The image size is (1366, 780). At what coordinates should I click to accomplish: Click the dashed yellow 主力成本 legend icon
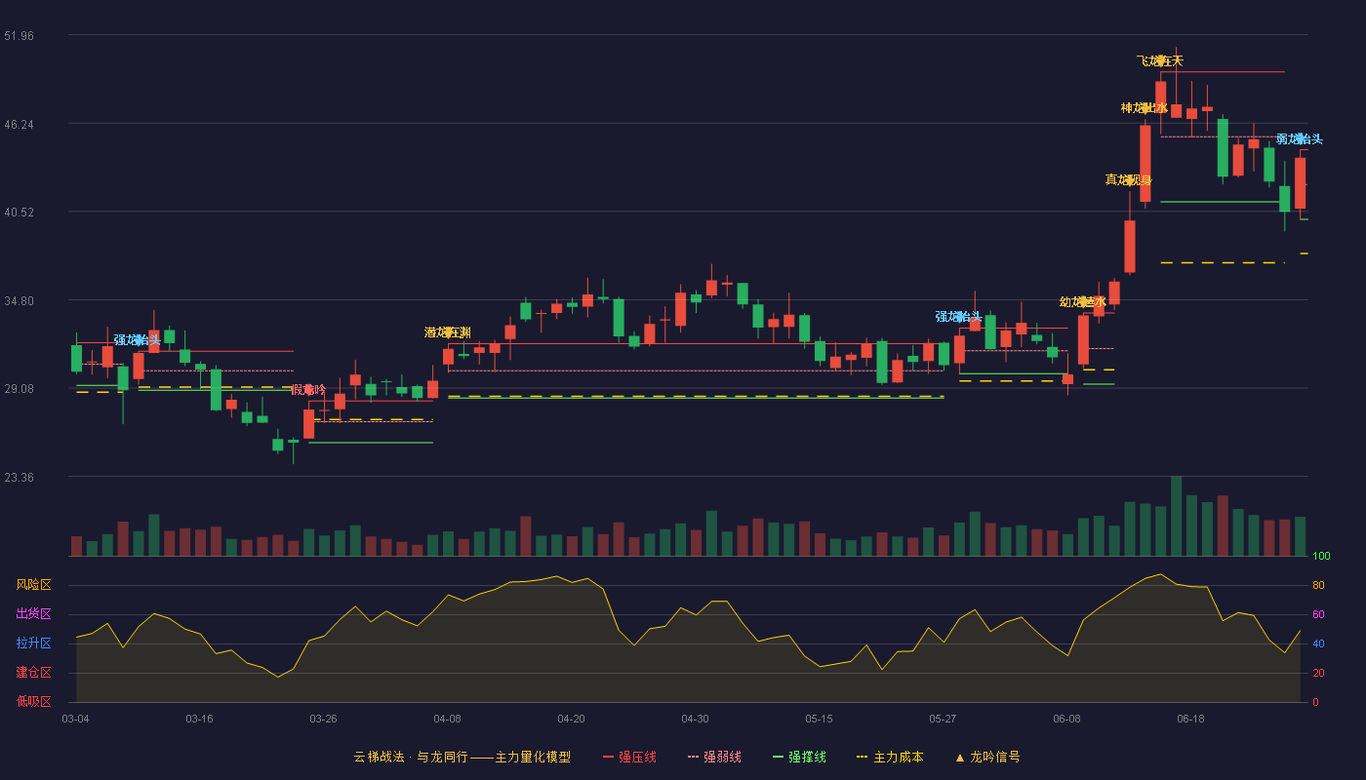[862, 757]
